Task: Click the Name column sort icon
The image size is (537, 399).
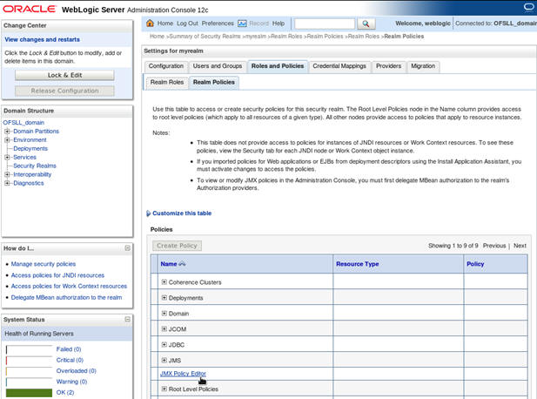Action: [182, 264]
